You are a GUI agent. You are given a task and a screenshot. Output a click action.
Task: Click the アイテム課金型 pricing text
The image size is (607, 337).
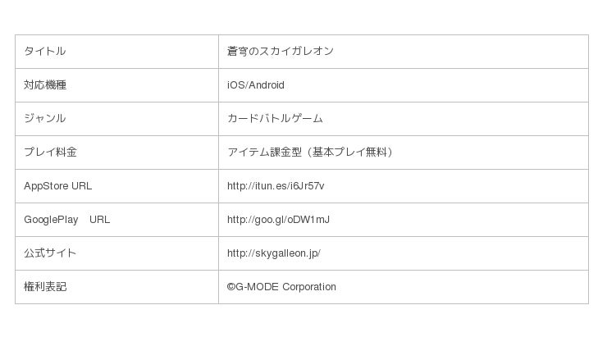click(264, 153)
